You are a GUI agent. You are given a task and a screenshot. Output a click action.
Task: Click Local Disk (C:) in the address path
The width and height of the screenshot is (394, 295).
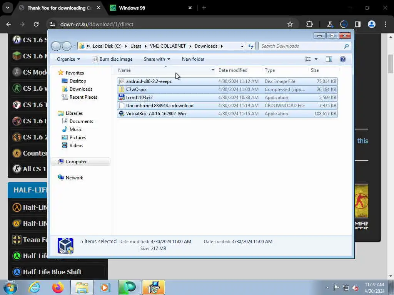(107, 46)
